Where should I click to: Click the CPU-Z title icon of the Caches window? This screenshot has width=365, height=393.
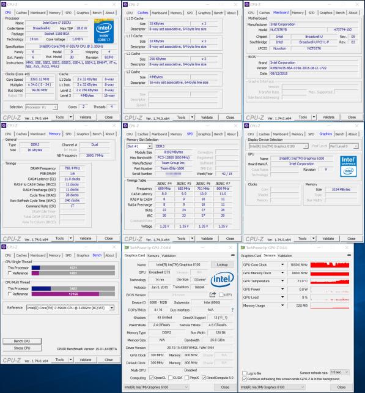125,4
